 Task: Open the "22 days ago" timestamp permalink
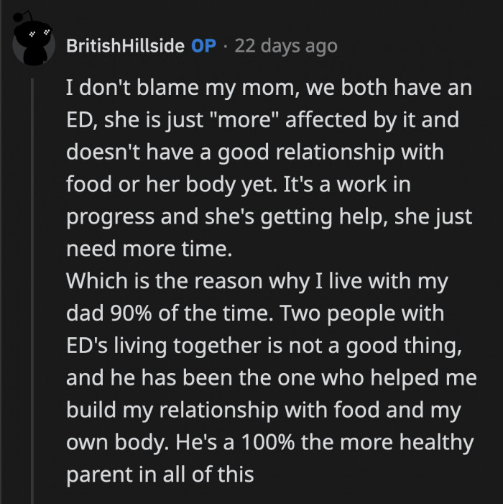286,46
